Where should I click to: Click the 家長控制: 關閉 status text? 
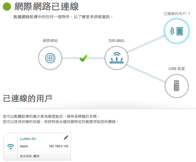coord(29,156)
